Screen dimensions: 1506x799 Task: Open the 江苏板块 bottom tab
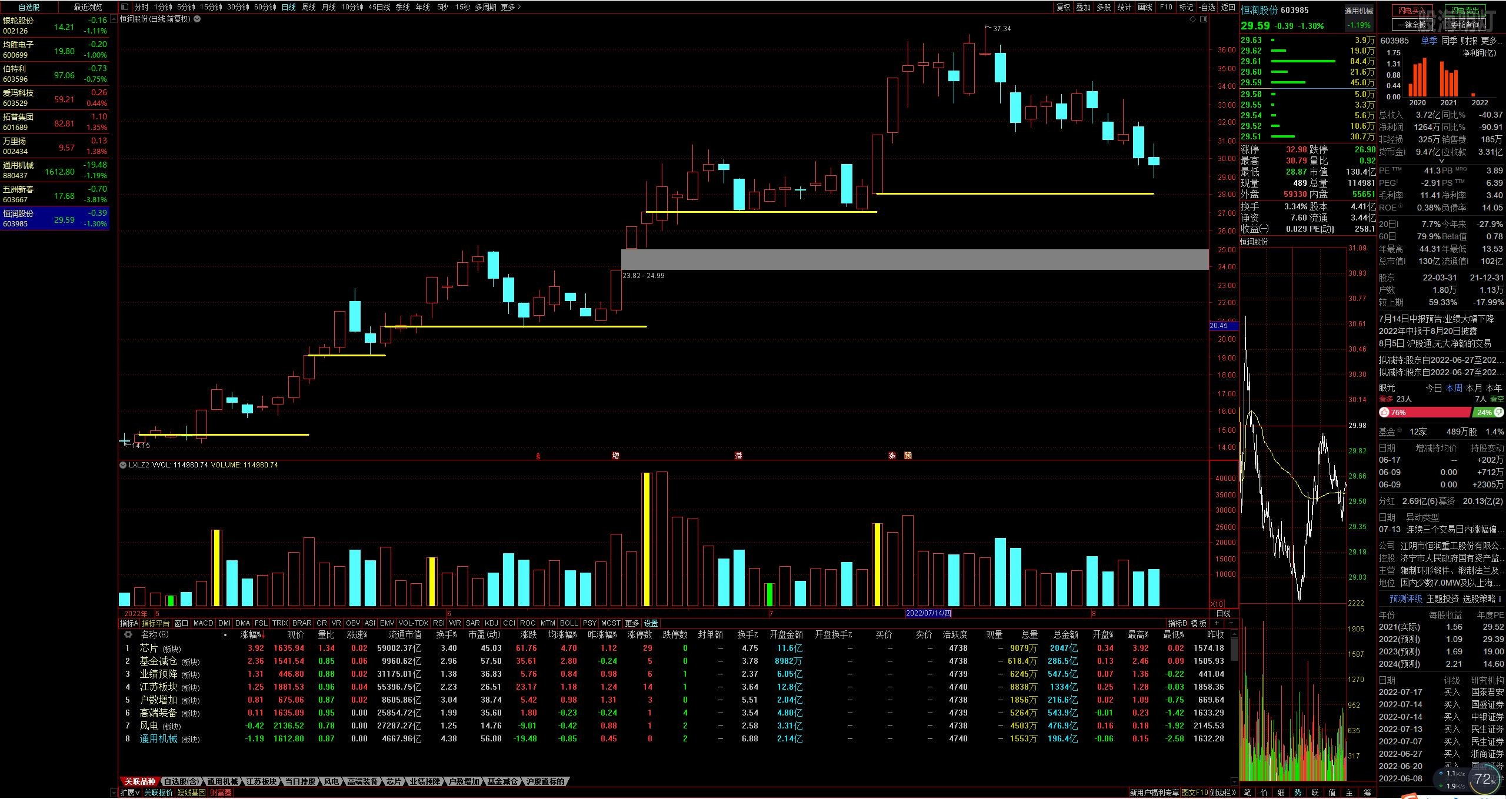coord(261,781)
